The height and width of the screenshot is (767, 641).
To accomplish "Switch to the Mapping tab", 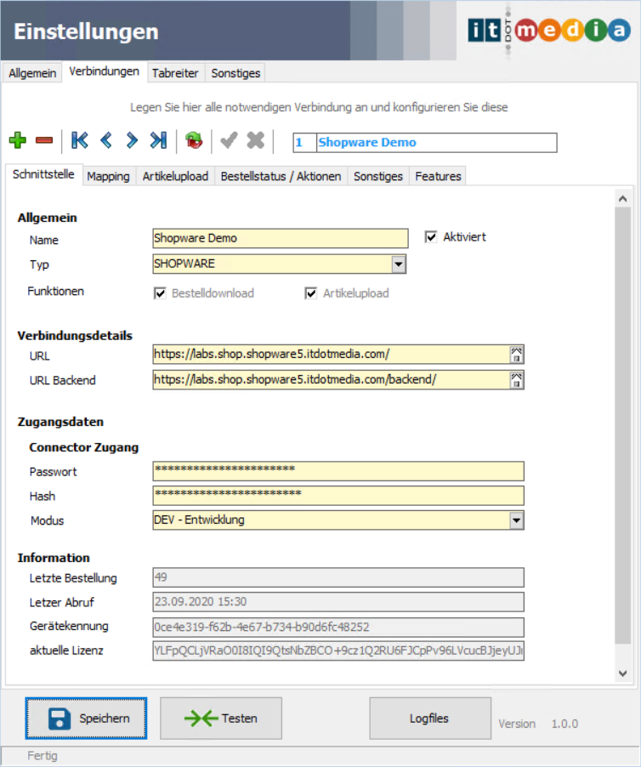I will coord(108,176).
